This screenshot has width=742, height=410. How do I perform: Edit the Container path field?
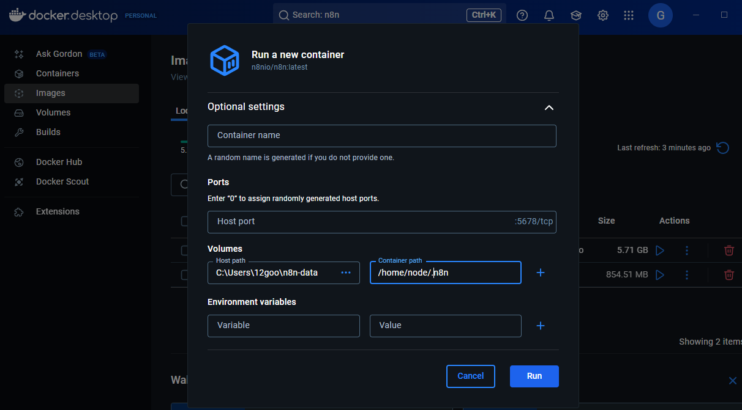tap(446, 273)
